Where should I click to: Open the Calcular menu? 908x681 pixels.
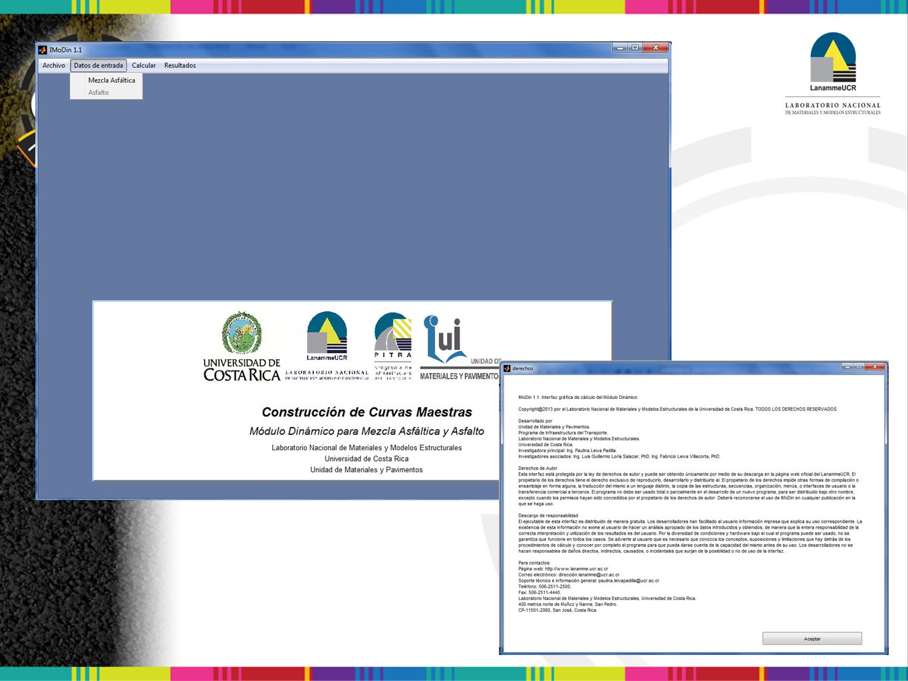pos(144,65)
